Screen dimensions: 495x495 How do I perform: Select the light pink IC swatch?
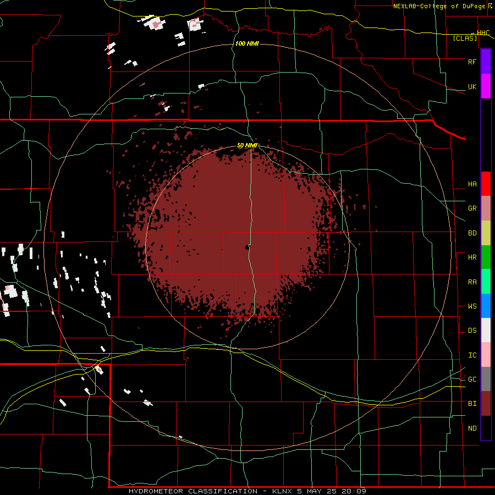coord(486,355)
